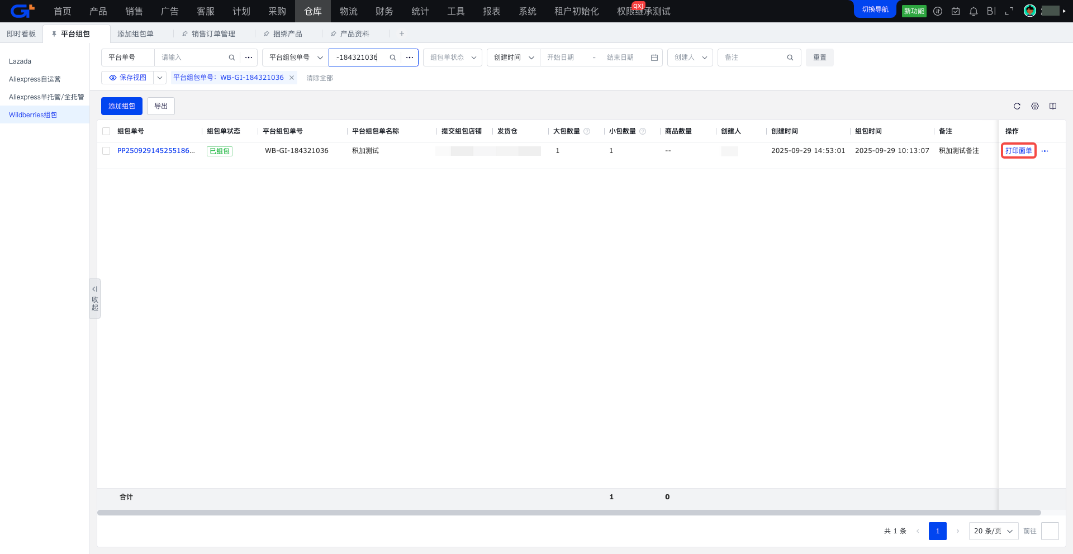Image resolution: width=1073 pixels, height=554 pixels.
Task: Select Wildberries组包 in the sidebar
Action: pos(45,115)
